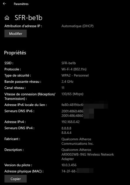
Task: Select the WPA2 - Personnel security value
Action: tap(75, 75)
